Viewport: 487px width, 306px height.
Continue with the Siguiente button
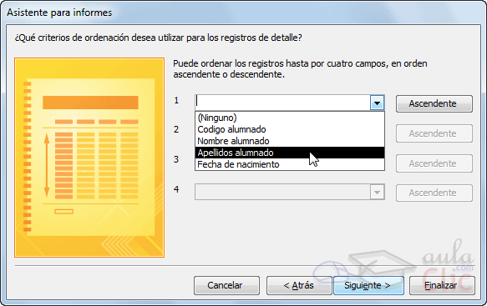[x=368, y=285]
